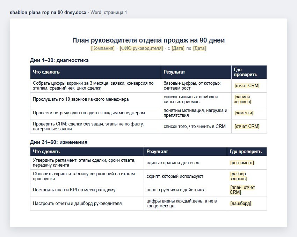Click the file name shablon-plana-rop-na-90-dney.docx

coord(48,13)
